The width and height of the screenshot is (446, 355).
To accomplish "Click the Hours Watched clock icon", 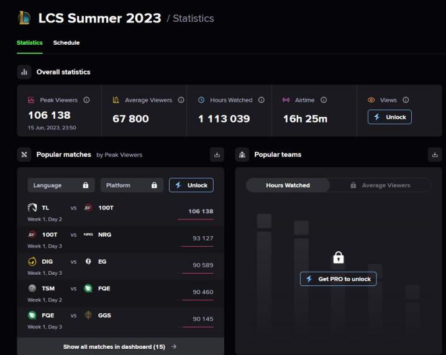I will [201, 100].
